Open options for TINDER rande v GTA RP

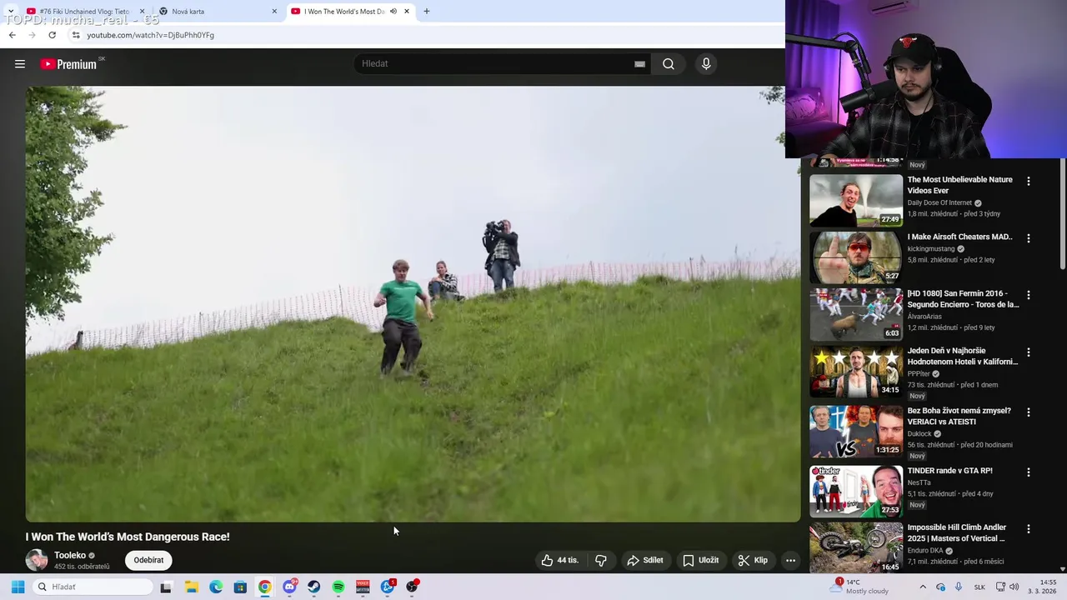(1029, 472)
